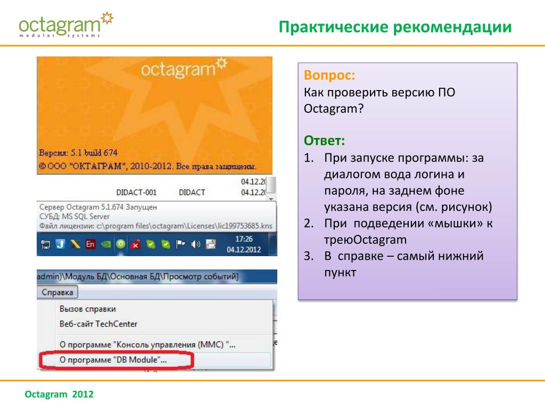Open the Action Center flag icon
Image resolution: width=545 pixels, height=409 pixels.
pyautogui.click(x=180, y=244)
